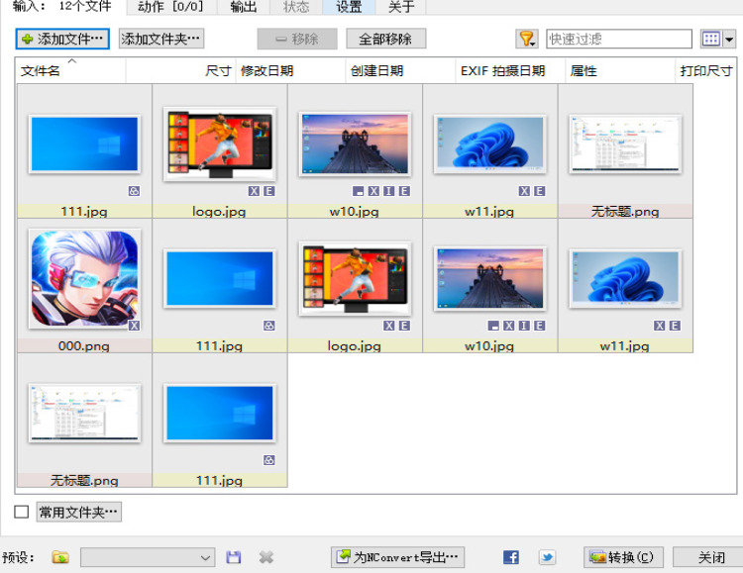The height and width of the screenshot is (573, 743).
Task: Save preset with the floppy disk icon
Action: point(234,557)
